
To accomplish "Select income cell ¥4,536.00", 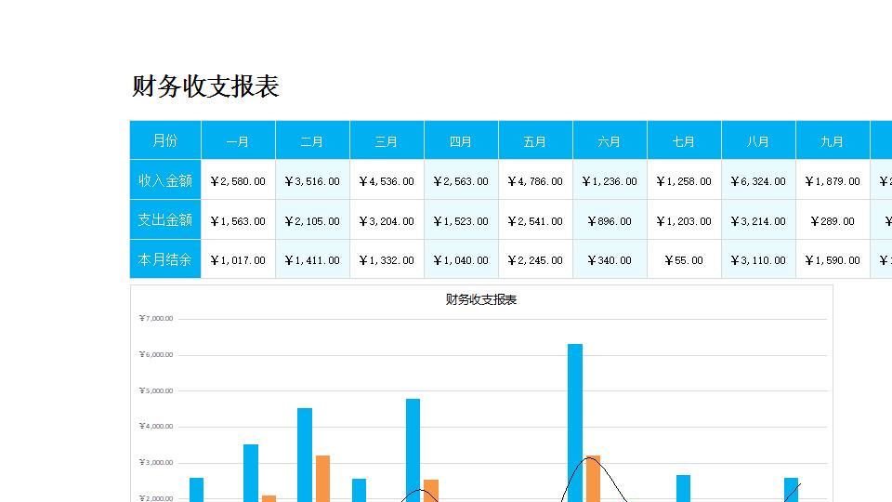I will pos(387,179).
